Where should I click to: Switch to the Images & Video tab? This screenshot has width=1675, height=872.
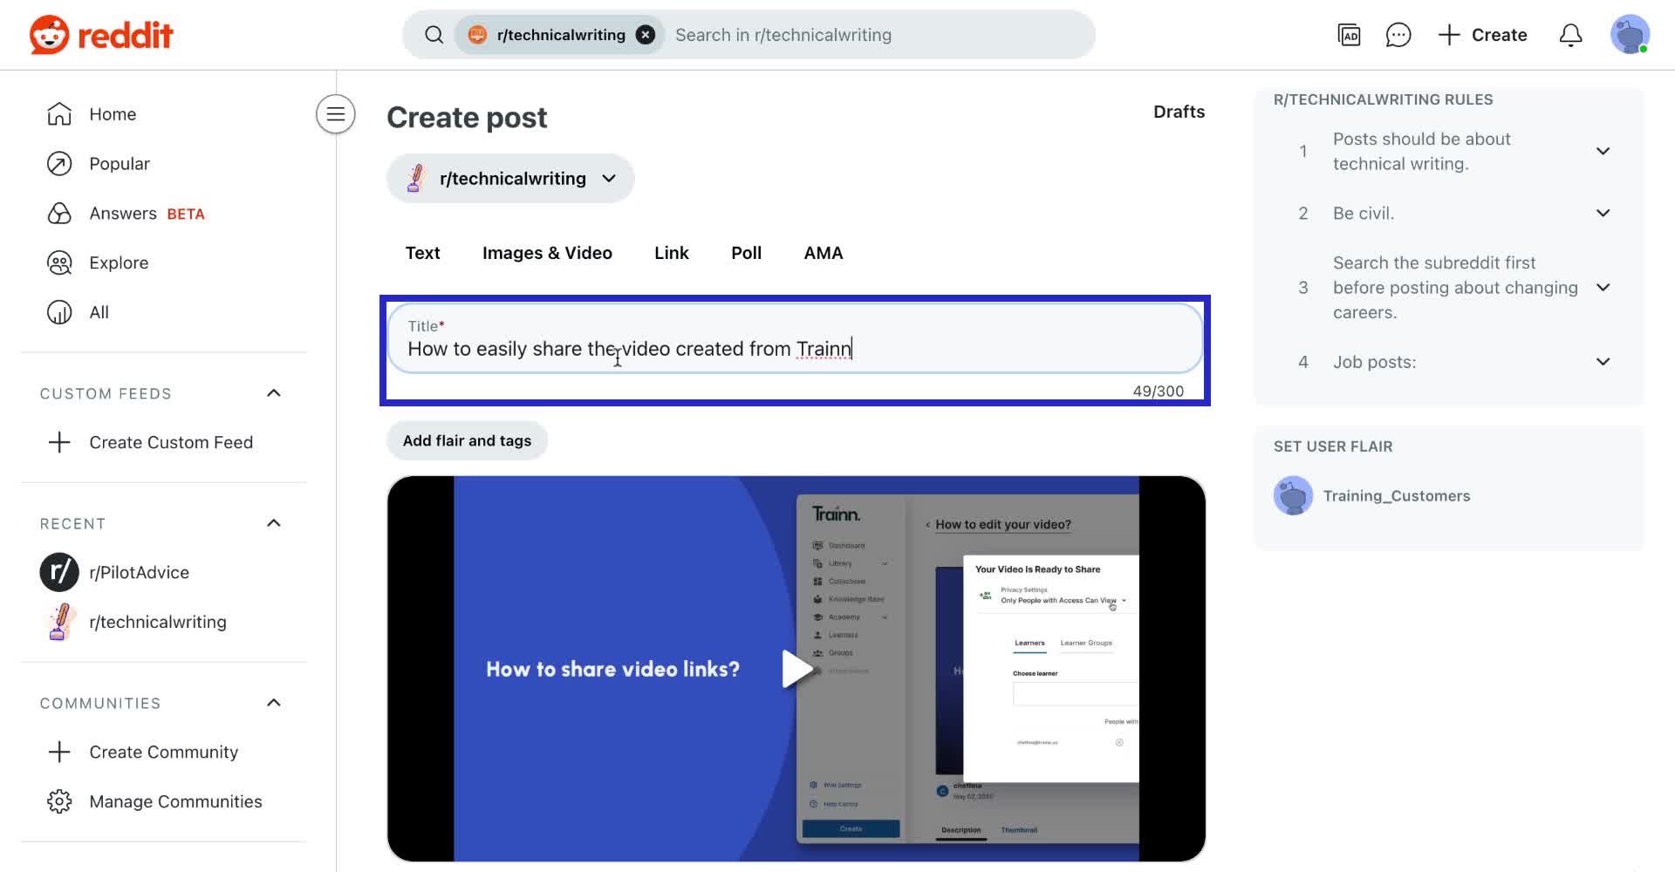point(547,253)
